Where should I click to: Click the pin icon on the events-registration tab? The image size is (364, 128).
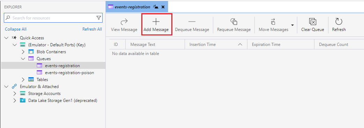[x=156, y=7]
